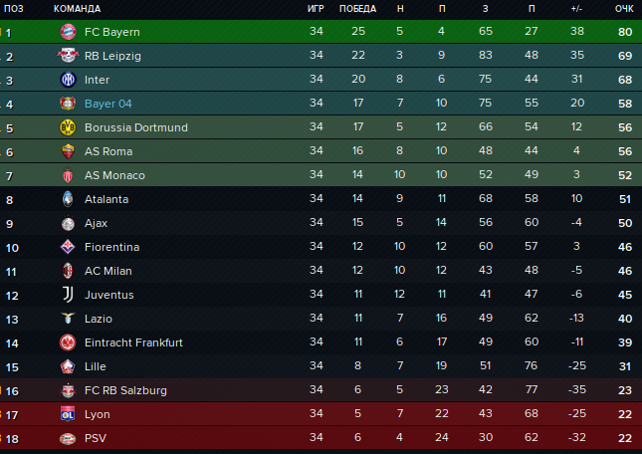Click the Borussia Dortmund crest icon
The image size is (642, 454).
(x=68, y=127)
